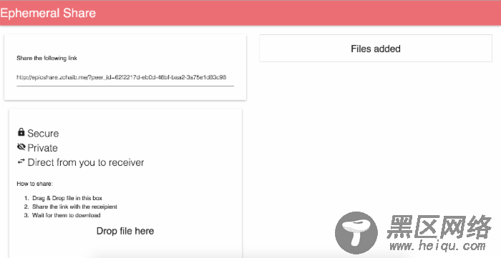Click the 'Secure' heading text
Screen dimensions: 501x258
[x=43, y=134]
